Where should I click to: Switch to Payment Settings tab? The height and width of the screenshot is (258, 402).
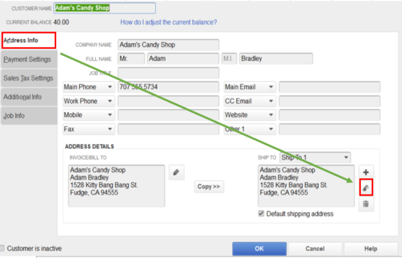29,60
